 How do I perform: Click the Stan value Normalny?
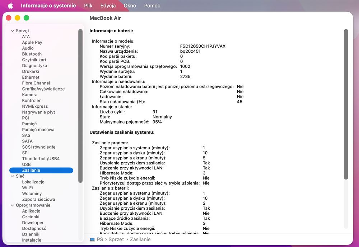pyautogui.click(x=162, y=117)
